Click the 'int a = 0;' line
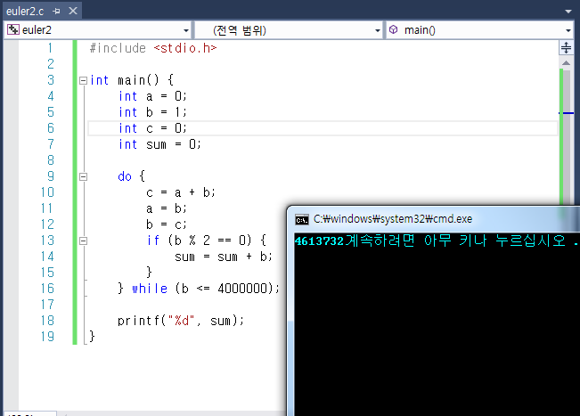The image size is (580, 416). [152, 96]
